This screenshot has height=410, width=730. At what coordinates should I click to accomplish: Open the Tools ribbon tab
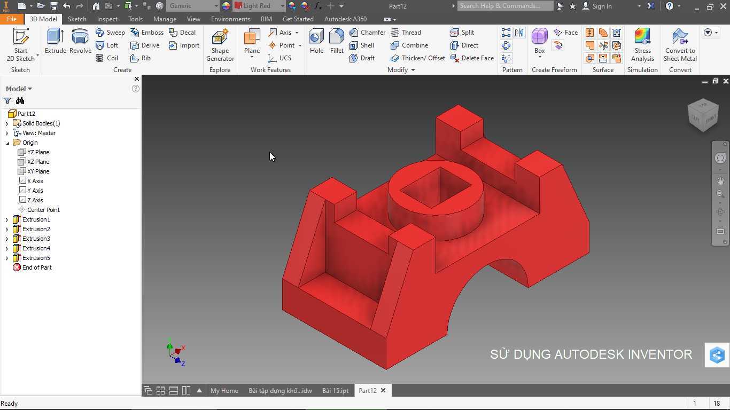[135, 19]
